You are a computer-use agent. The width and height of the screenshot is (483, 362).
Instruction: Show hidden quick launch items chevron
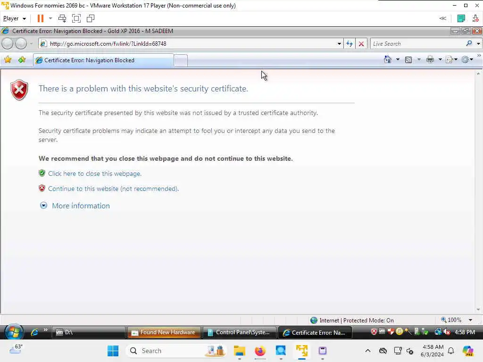(46, 329)
